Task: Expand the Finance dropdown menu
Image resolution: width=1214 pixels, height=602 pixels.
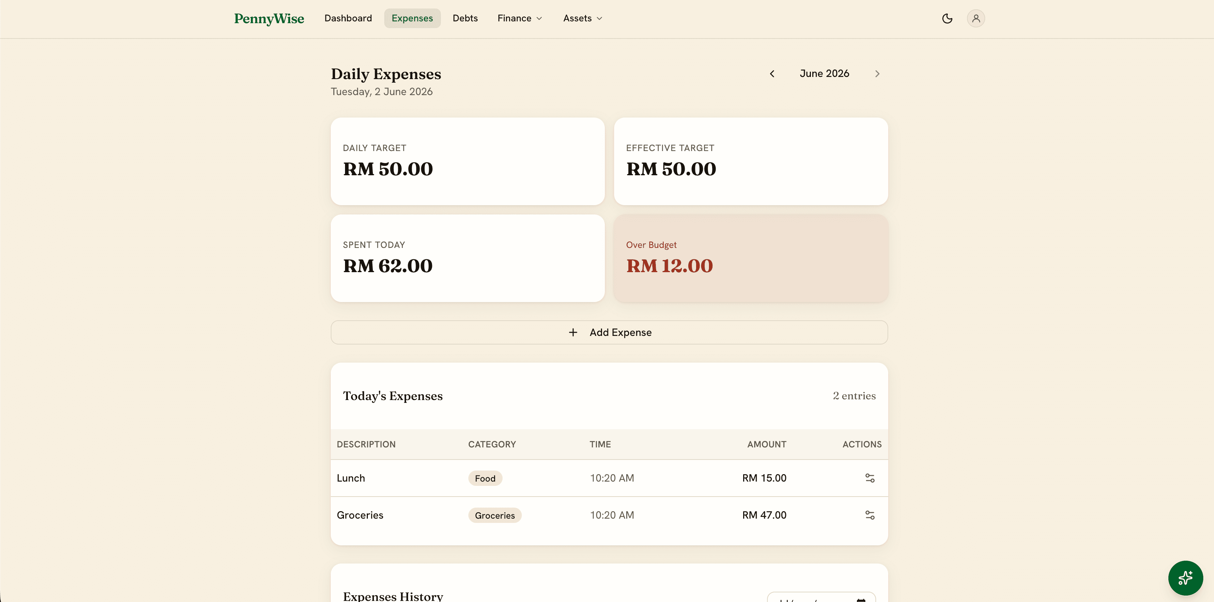Action: [x=520, y=19]
